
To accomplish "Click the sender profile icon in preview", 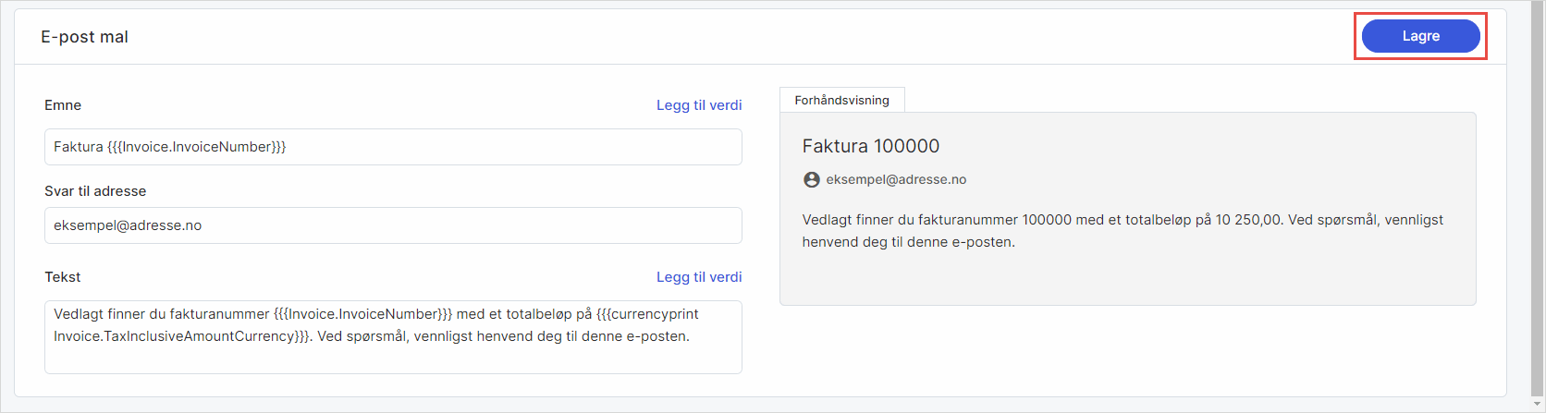I will coord(812,180).
